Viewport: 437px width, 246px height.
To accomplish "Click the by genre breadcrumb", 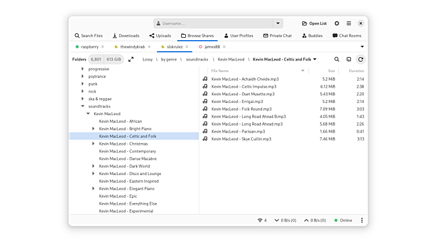I will tap(169, 59).
